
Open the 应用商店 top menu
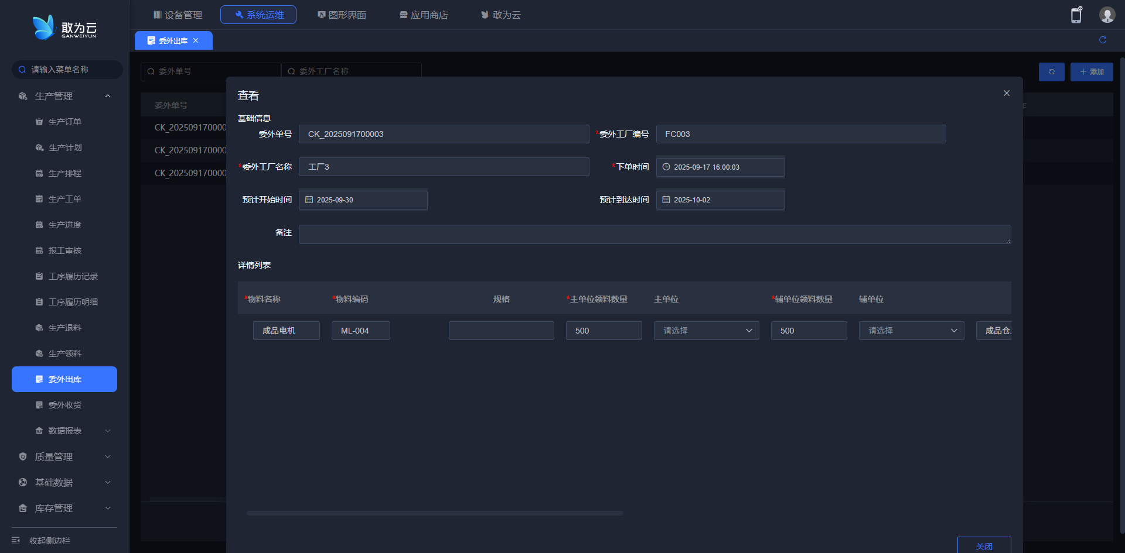click(x=424, y=15)
